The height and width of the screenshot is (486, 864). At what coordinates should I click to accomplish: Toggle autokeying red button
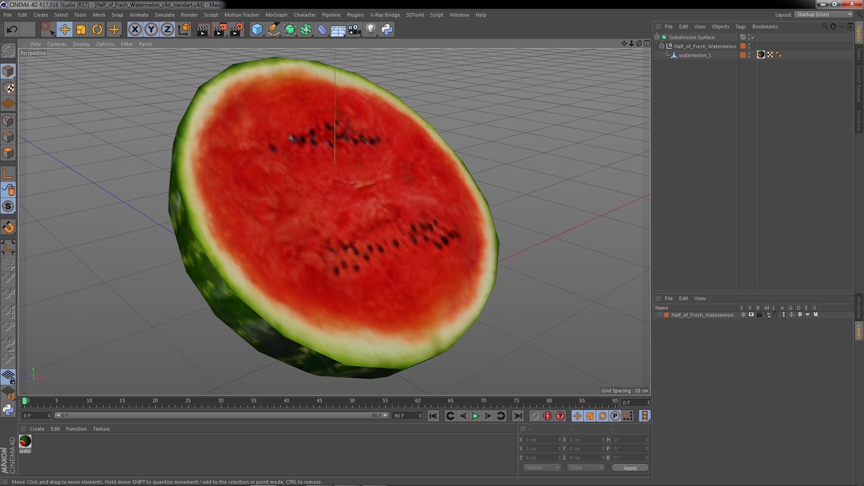(x=547, y=416)
